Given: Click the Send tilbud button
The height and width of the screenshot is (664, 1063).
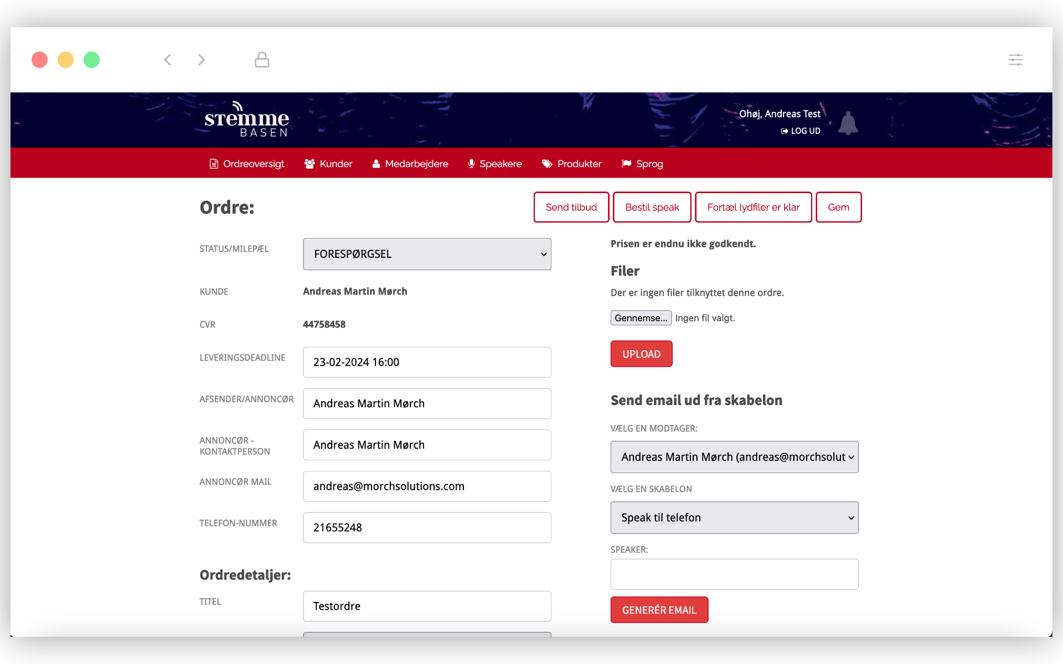Looking at the screenshot, I should click(x=571, y=207).
